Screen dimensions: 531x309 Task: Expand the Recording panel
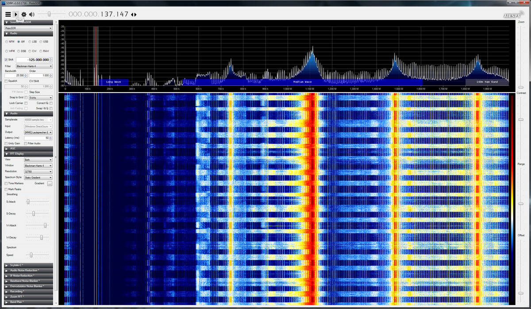point(18,292)
